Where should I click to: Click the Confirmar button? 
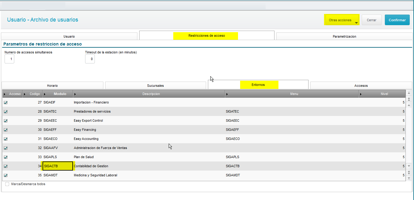tap(397, 20)
